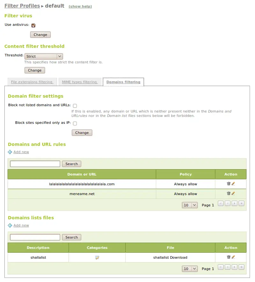Screen dimensions: 255x282
Task: Click the shallalist Download file cell
Action: click(170, 257)
